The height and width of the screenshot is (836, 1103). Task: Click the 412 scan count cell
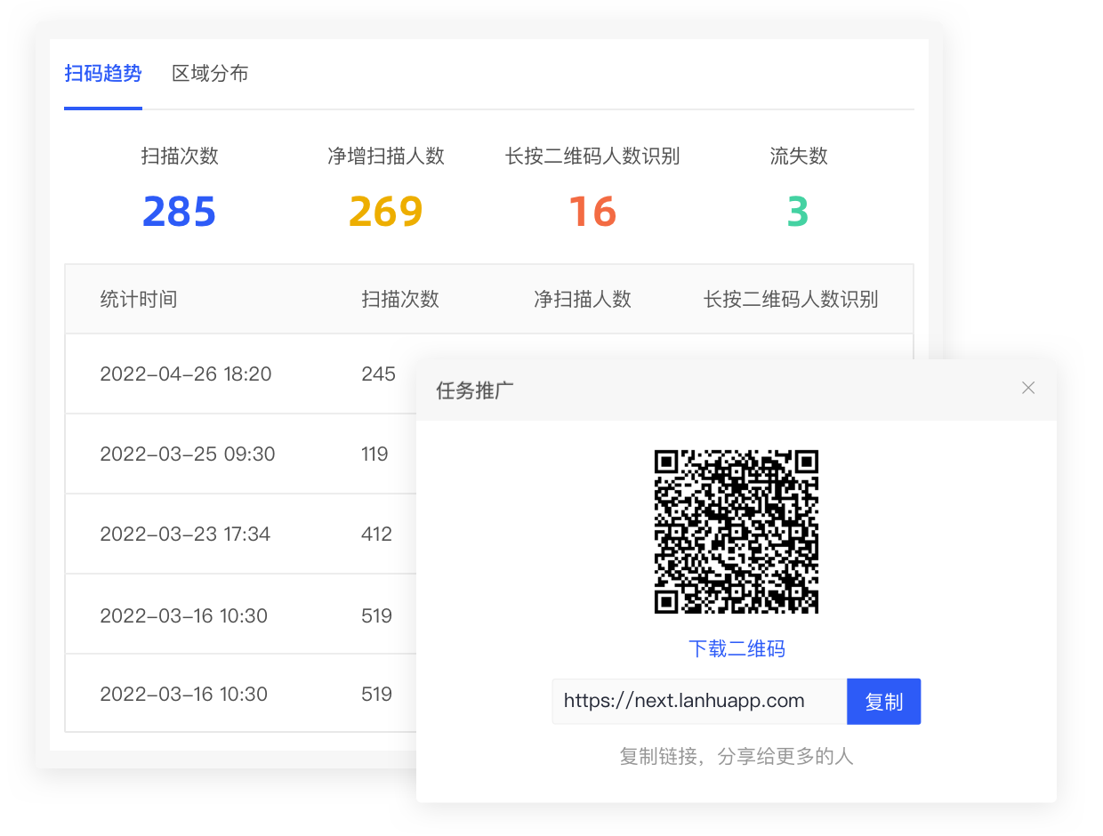click(x=377, y=534)
